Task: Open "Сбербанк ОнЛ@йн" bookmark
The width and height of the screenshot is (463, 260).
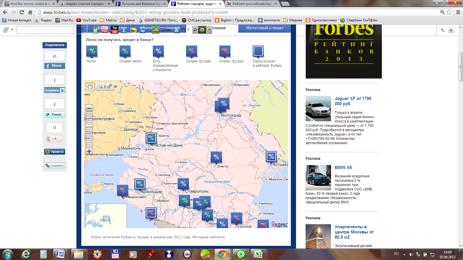Action: coord(359,20)
